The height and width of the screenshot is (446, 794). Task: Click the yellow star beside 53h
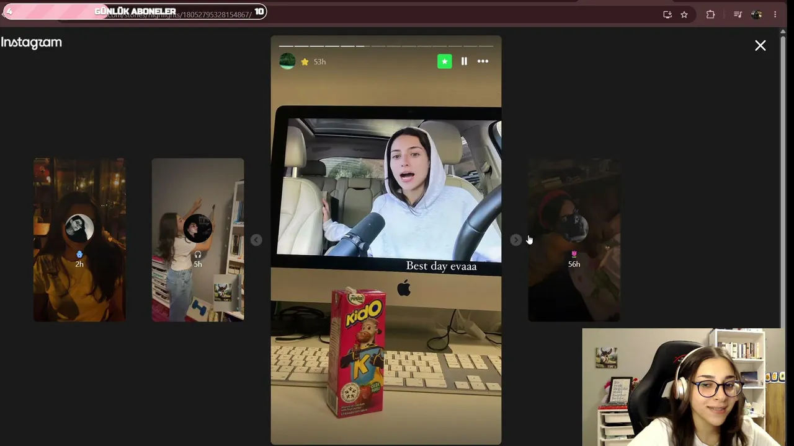[305, 62]
